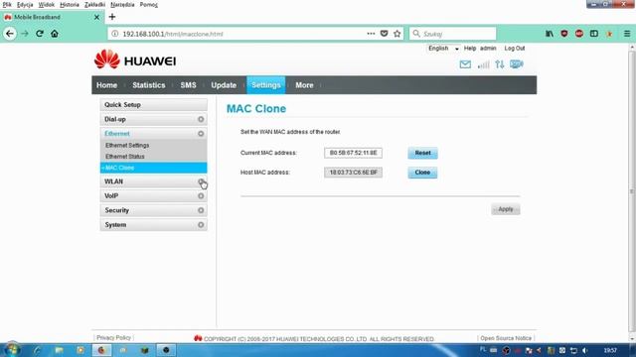This screenshot has height=357, width=636.
Task: Save page to Pocket icon
Action: click(384, 34)
